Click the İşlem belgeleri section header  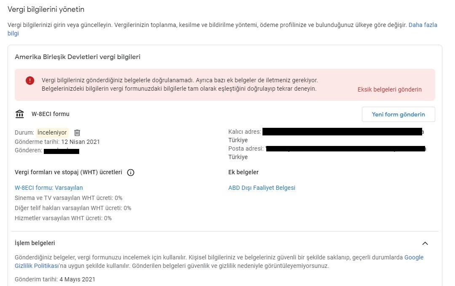[35, 243]
